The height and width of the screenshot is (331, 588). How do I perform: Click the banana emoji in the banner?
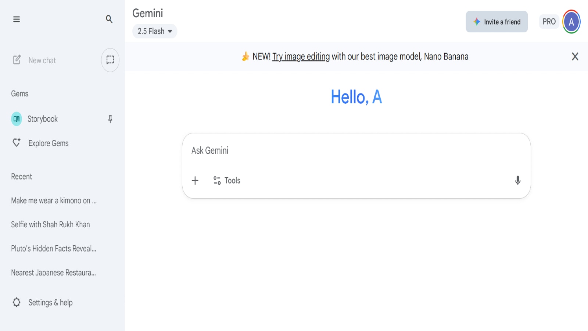coord(245,56)
